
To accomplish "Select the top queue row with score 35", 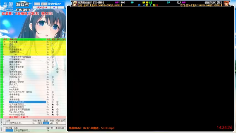I will 34,42.
